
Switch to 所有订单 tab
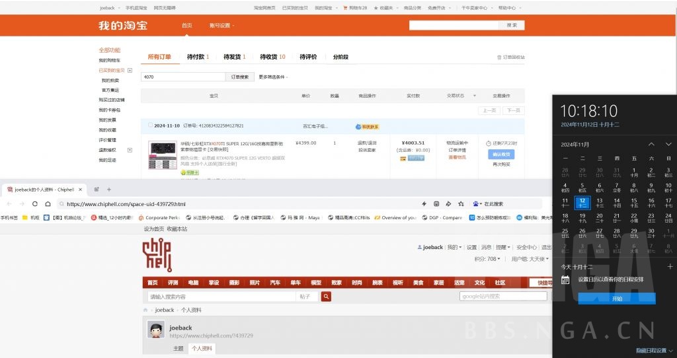(159, 57)
